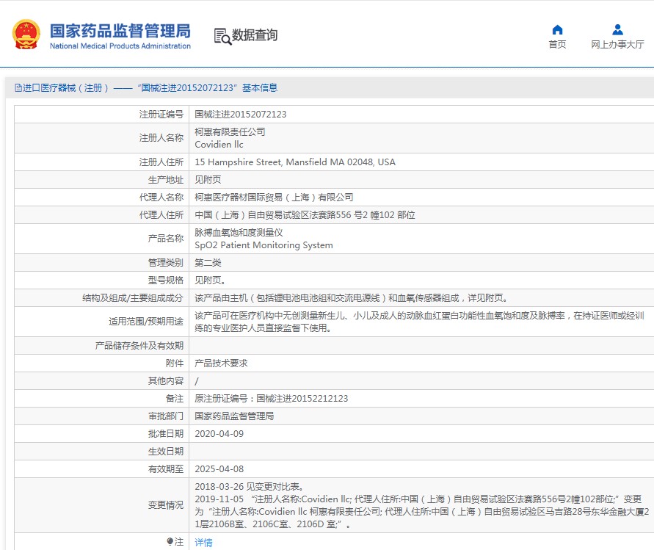Screen dimensions: 654x550
Task: Click the document icon before 进口医疗器械
Action: (x=18, y=87)
